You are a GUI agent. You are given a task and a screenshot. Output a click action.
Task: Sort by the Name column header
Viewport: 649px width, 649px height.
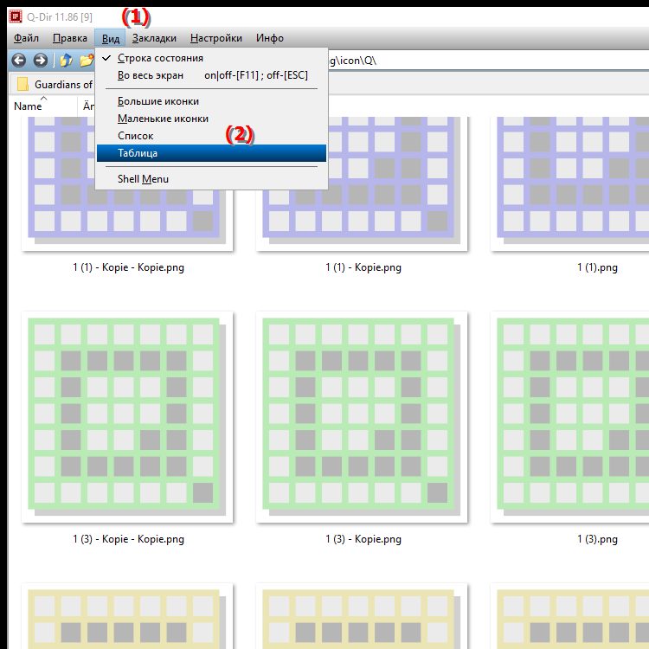tap(43, 106)
